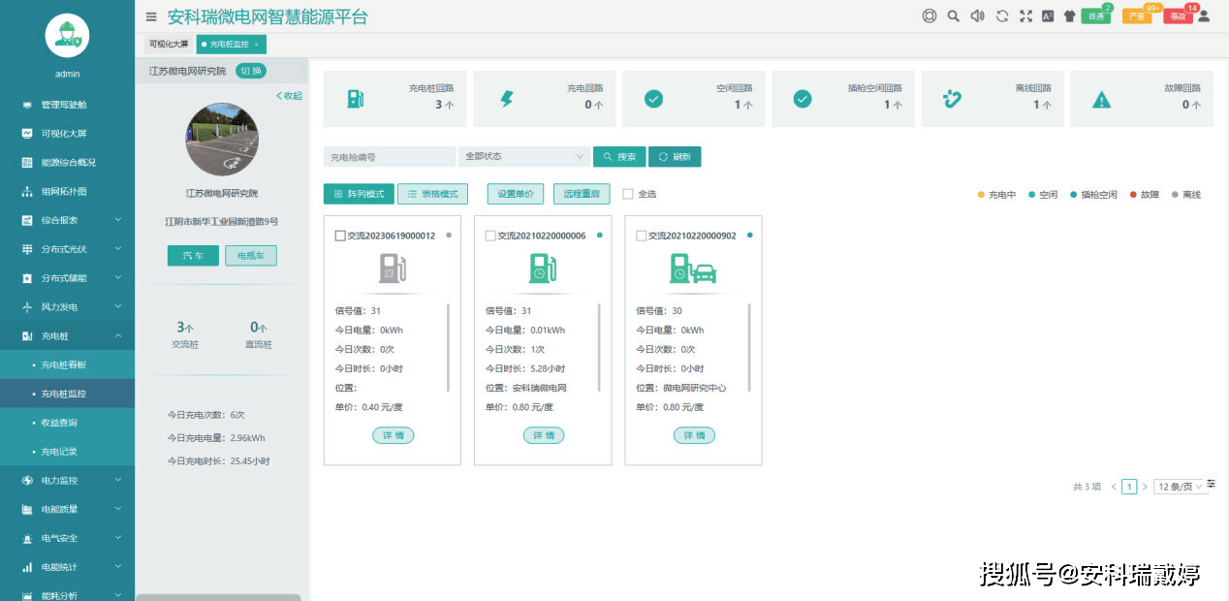1229x601 pixels.
Task: Click the header refresh arrows icon
Action: pyautogui.click(x=1002, y=16)
